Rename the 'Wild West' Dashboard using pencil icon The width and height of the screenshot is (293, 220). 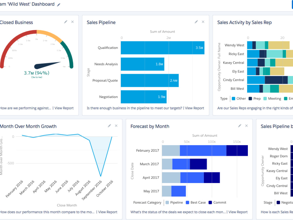58,4
